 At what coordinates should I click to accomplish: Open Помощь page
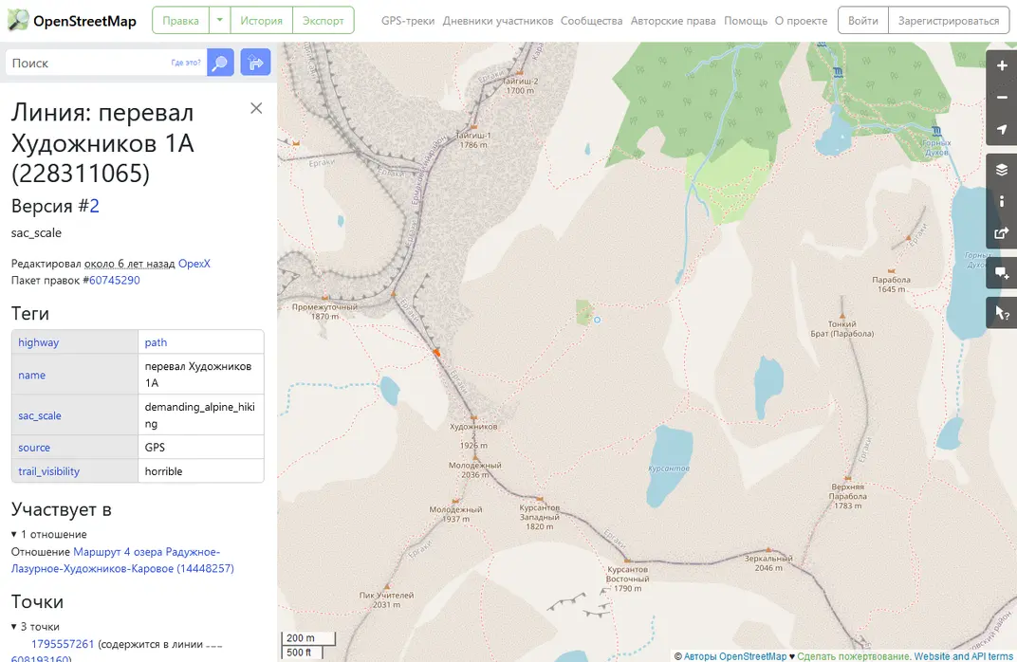[746, 21]
